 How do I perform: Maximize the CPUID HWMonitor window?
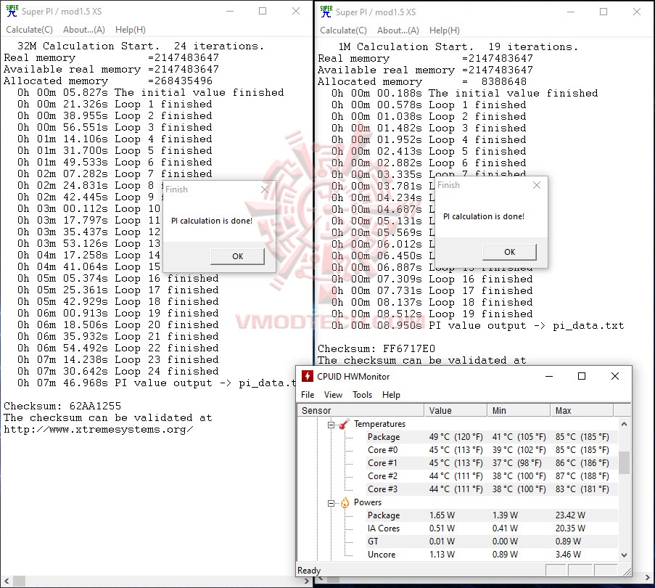tap(582, 376)
